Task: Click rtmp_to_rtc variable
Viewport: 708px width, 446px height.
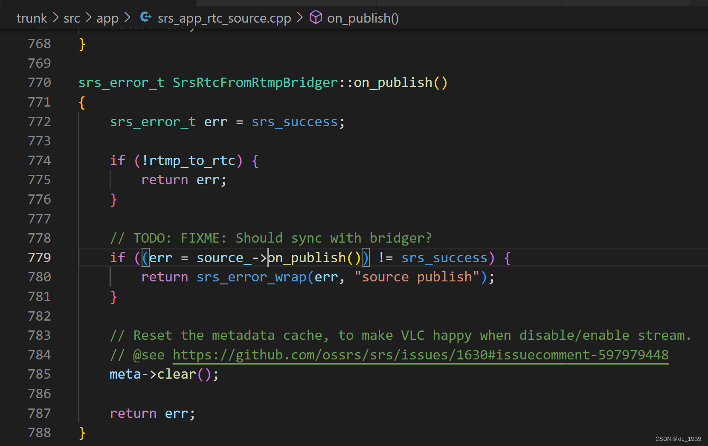Action: pyautogui.click(x=192, y=161)
